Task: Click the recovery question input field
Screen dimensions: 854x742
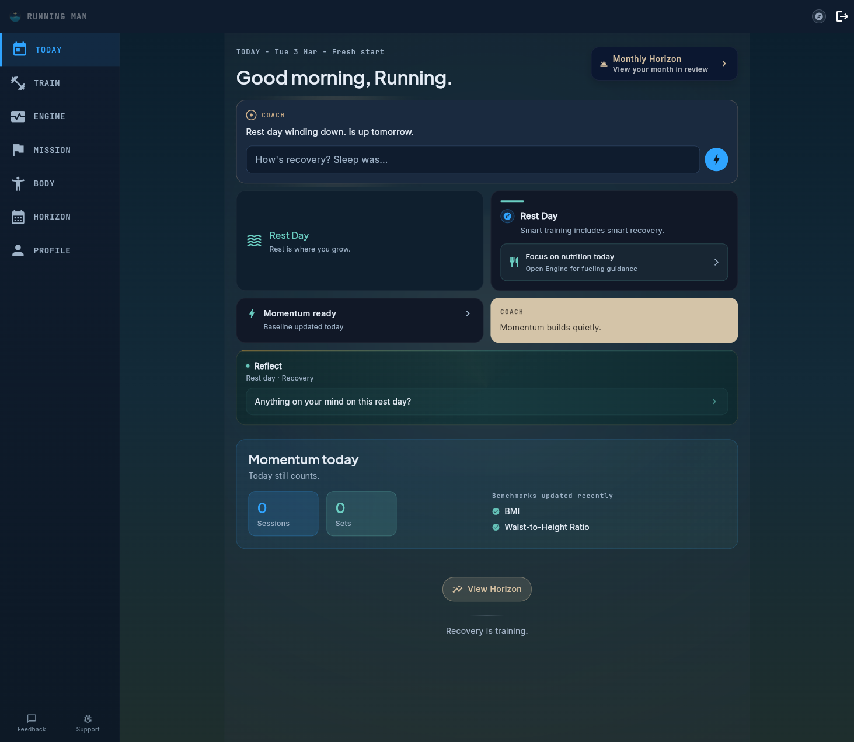Action: tap(473, 159)
